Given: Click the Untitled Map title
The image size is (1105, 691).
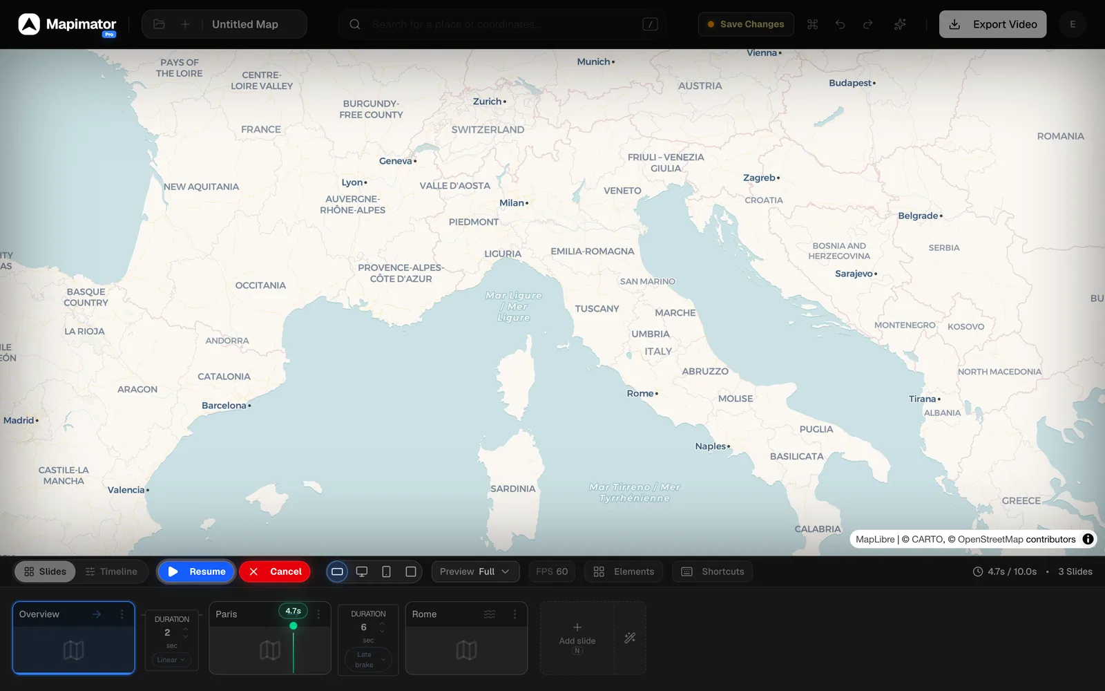Looking at the screenshot, I should [x=245, y=24].
